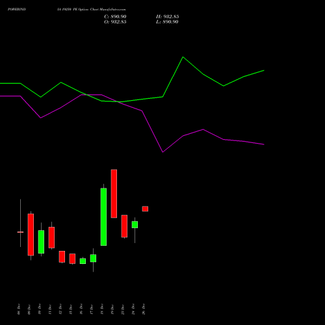Click the red candle for 11 Dec
Screen dimensions: 325x325
[51, 237]
